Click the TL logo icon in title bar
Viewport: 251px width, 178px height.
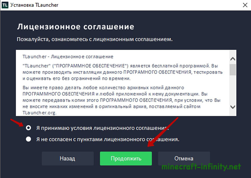5,5
